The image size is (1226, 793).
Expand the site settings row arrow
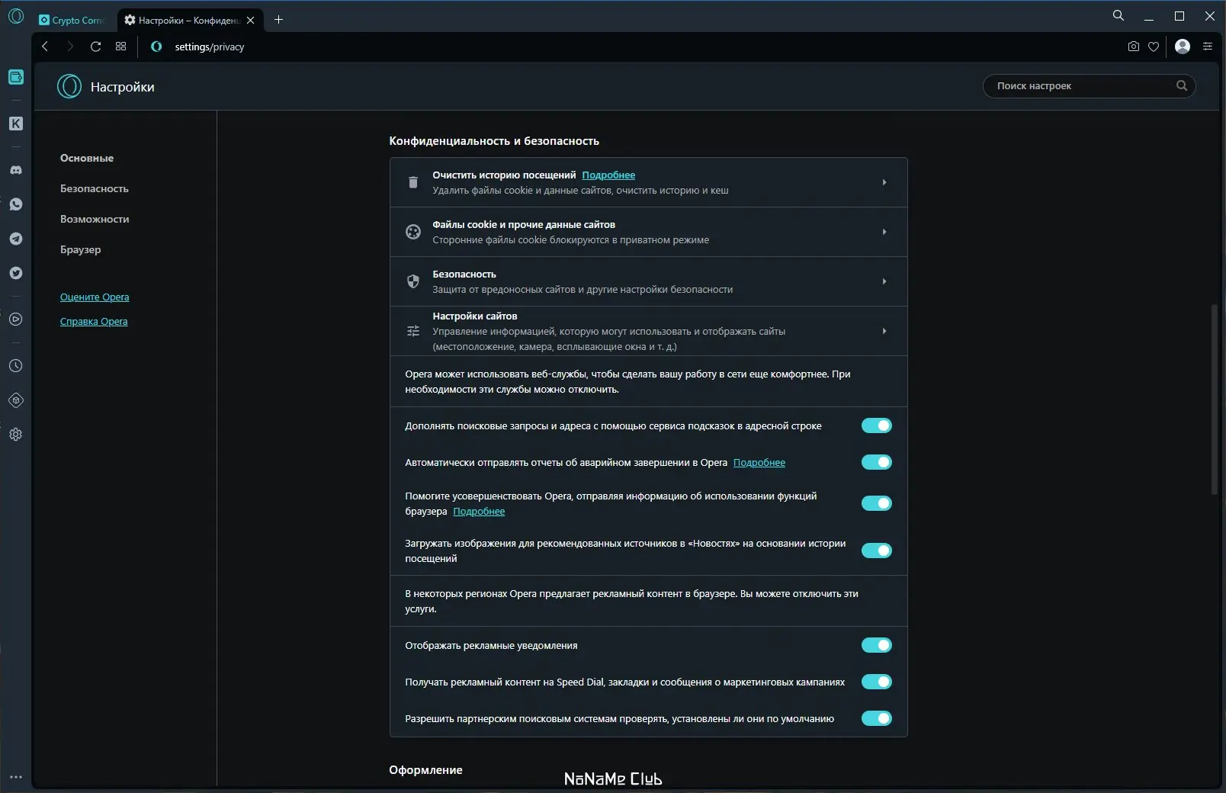tap(884, 331)
